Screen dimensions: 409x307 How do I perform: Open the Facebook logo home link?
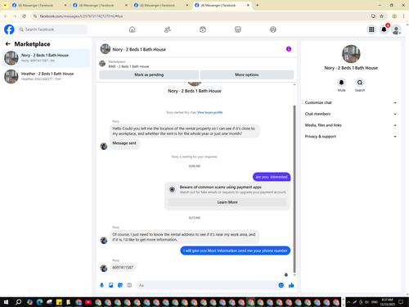pyautogui.click(x=9, y=29)
